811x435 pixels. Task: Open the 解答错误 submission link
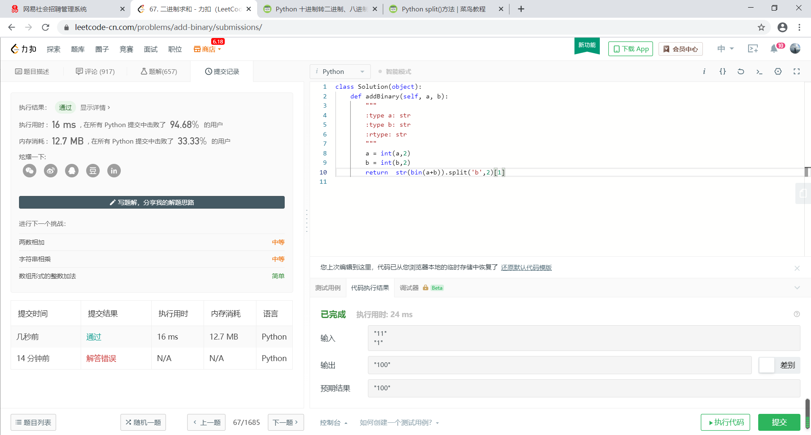(101, 358)
